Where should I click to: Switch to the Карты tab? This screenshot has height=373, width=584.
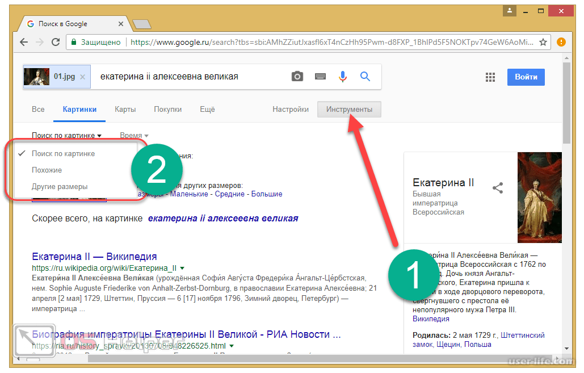(x=125, y=109)
